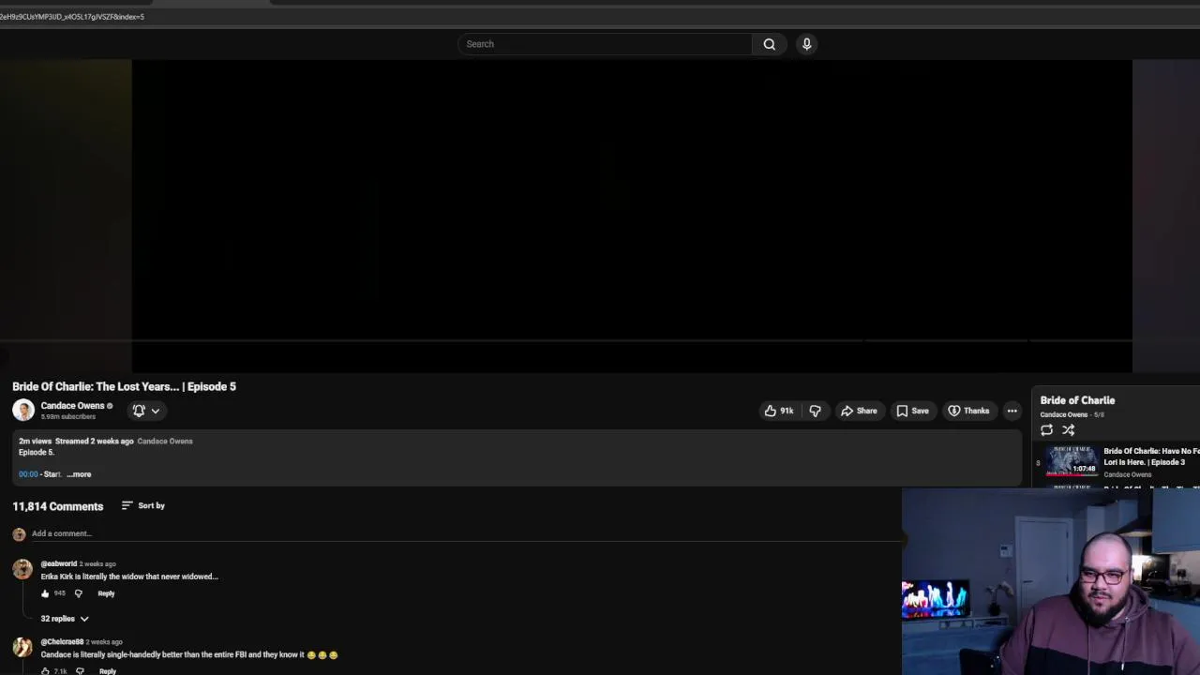
Task: Click the description's Candace Owens link
Action: pos(165,441)
